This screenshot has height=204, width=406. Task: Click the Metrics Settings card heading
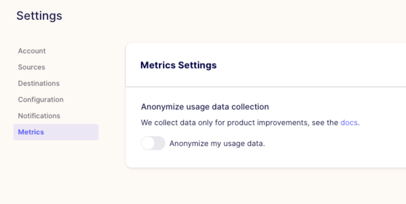tap(178, 65)
